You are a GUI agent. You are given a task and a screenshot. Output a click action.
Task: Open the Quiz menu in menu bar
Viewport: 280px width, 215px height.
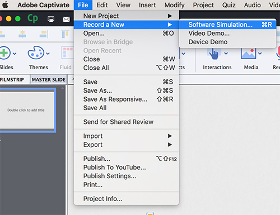coord(228,5)
